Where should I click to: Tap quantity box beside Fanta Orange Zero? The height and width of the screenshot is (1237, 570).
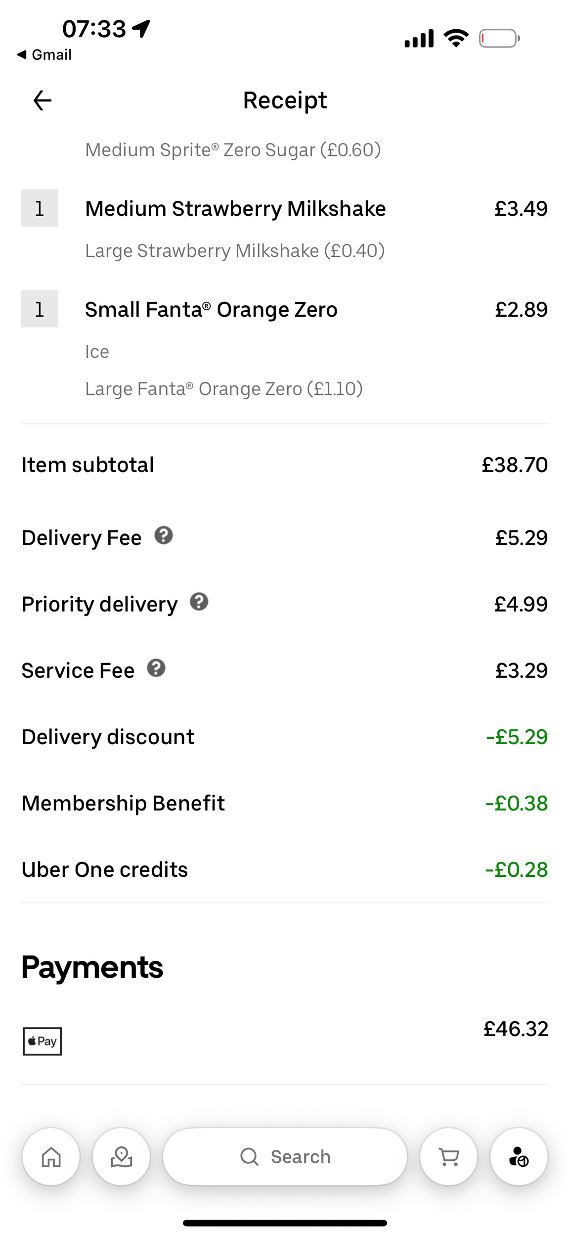(x=40, y=309)
